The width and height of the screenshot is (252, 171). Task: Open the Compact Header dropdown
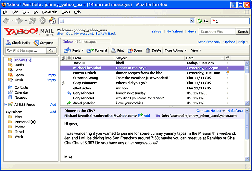[211, 111]
